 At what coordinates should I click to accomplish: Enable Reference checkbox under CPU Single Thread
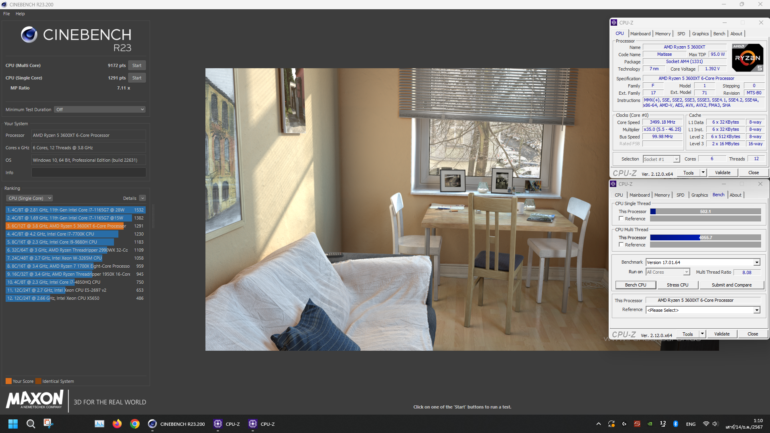pyautogui.click(x=621, y=219)
